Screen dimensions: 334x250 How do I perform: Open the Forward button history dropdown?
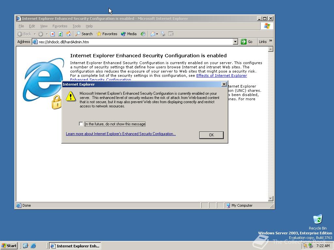click(x=47, y=34)
